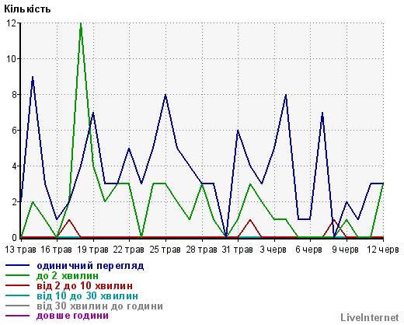Click the gray swatch for від 30 хвилин до години
Image resolution: width=404 pixels, height=325 pixels.
point(18,306)
